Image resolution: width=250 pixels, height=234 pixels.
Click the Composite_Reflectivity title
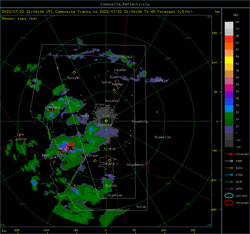125,4
